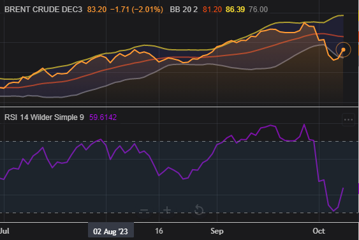Select the Oct label on the time axis

coord(319,231)
